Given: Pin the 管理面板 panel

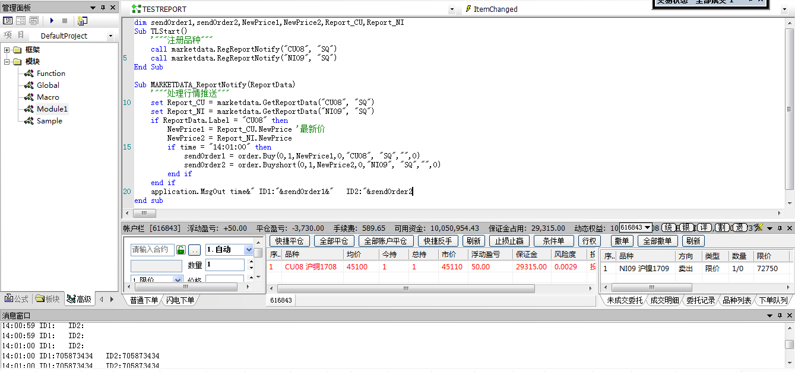Looking at the screenshot, I should 103,8.
